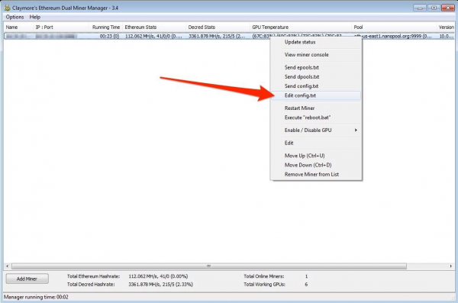The image size is (458, 303).
Task: Click the left scroll arrow of horizontal scrollbar
Action: (x=8, y=266)
